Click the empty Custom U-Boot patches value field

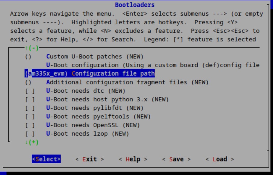(x=28, y=57)
